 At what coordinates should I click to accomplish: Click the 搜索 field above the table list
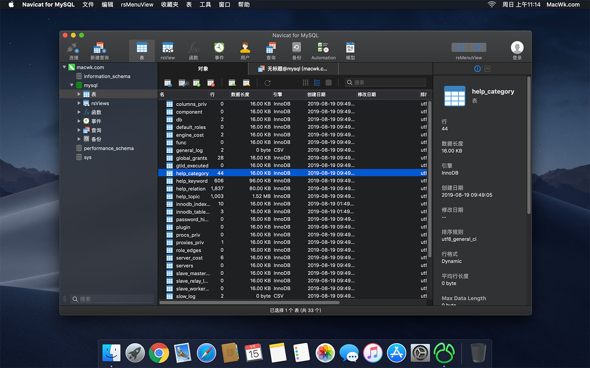tap(385, 82)
